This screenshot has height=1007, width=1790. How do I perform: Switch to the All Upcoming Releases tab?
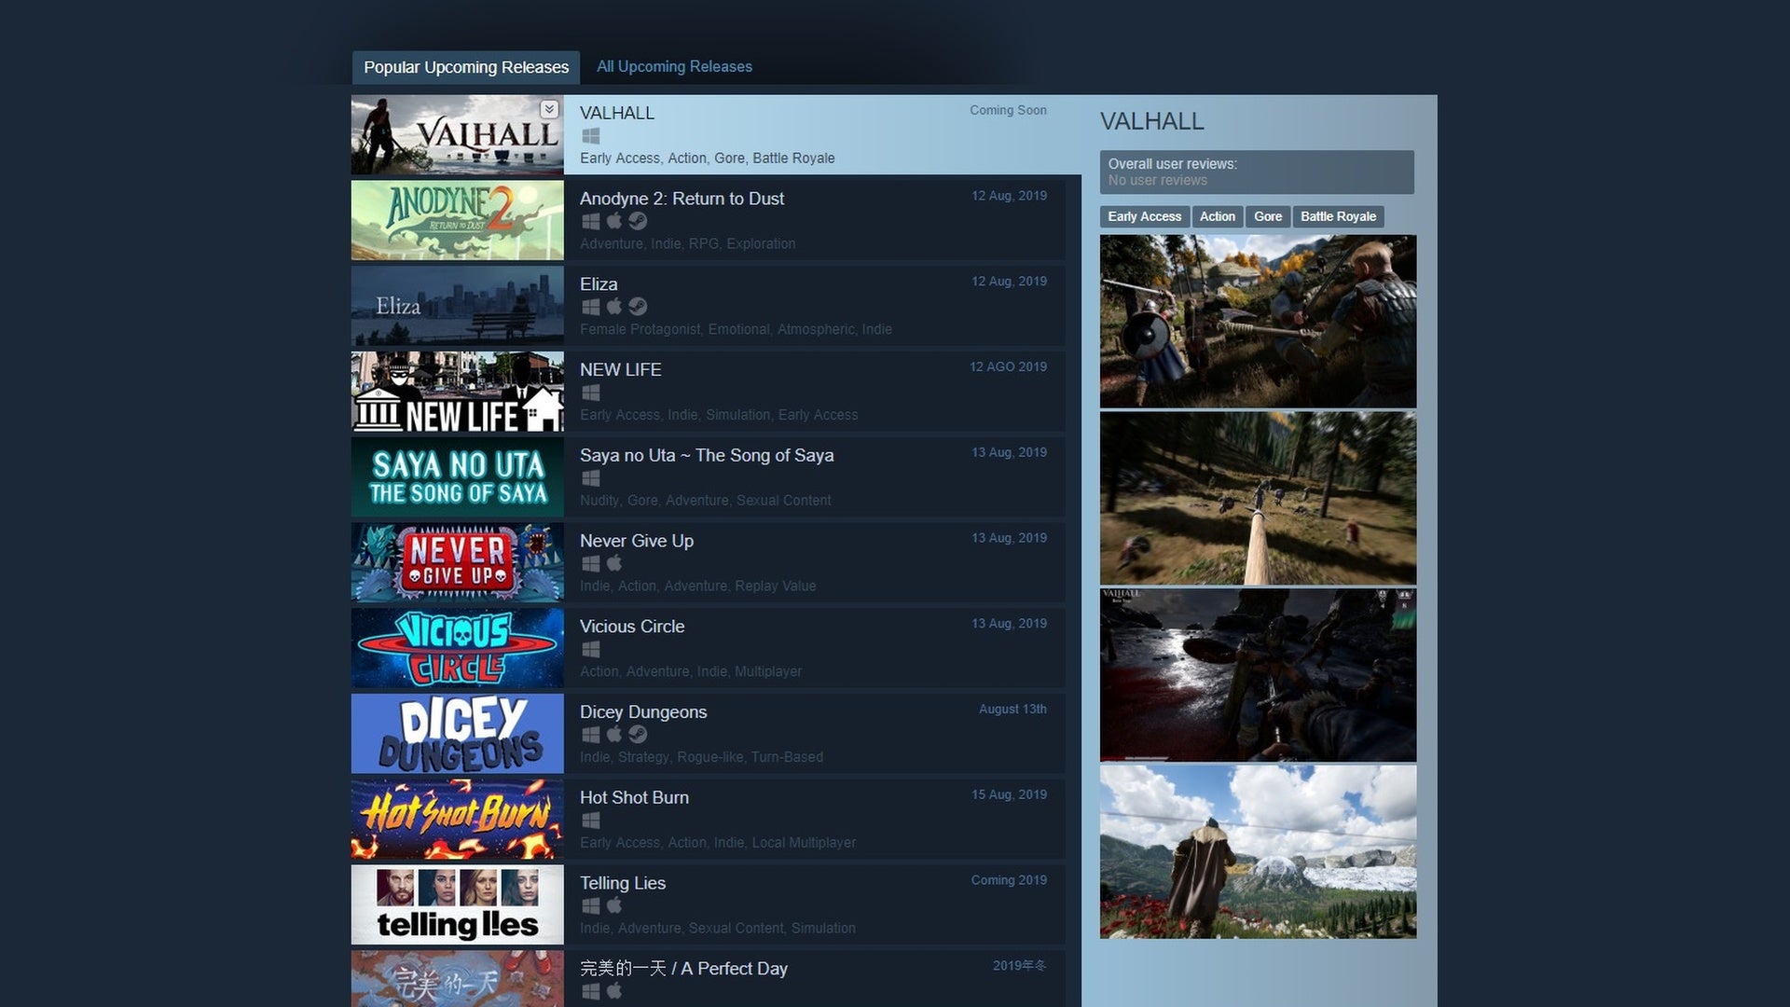674,66
